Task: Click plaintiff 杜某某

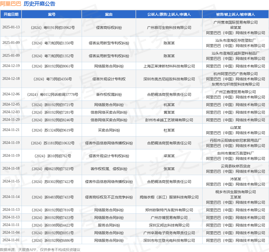Action: 169,130
